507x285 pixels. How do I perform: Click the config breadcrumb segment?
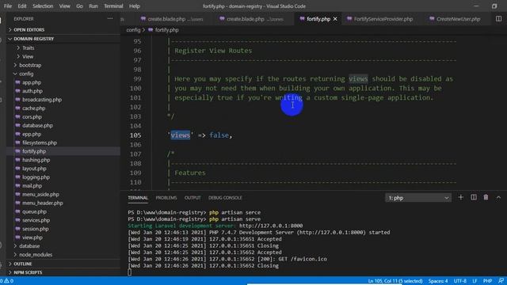[133, 30]
